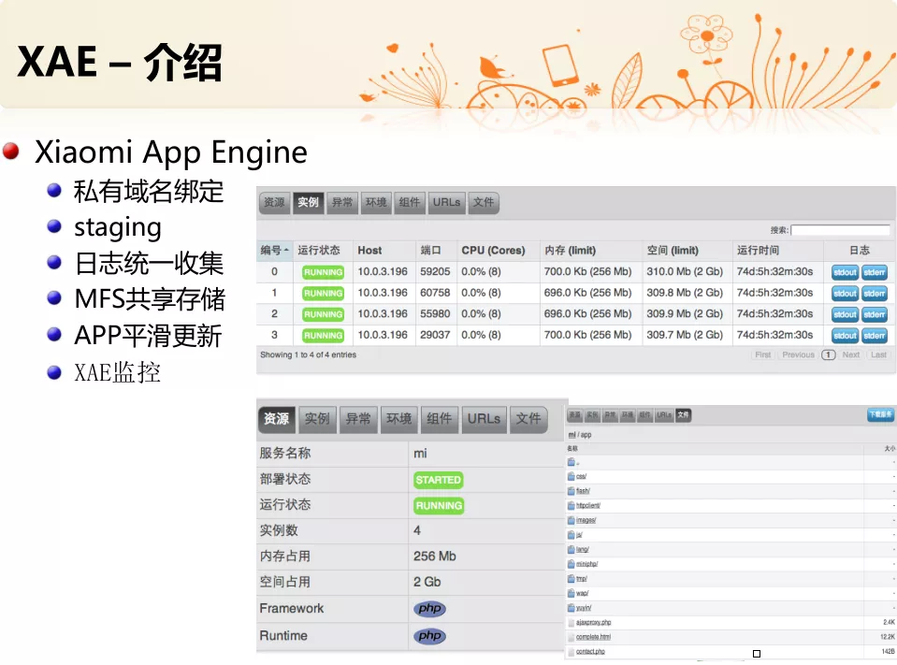Viewport: 897px width, 665px height.
Task: View stderr log for instance 2
Action: click(875, 314)
